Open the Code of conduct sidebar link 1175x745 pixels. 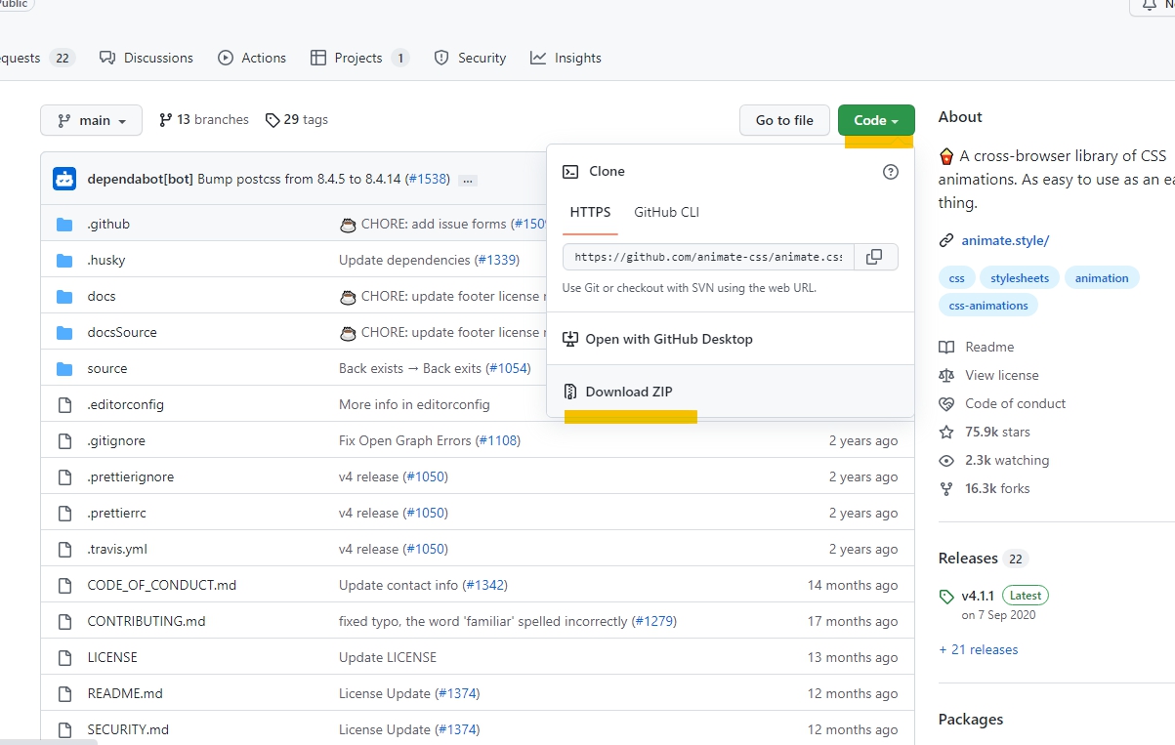[1002, 403]
